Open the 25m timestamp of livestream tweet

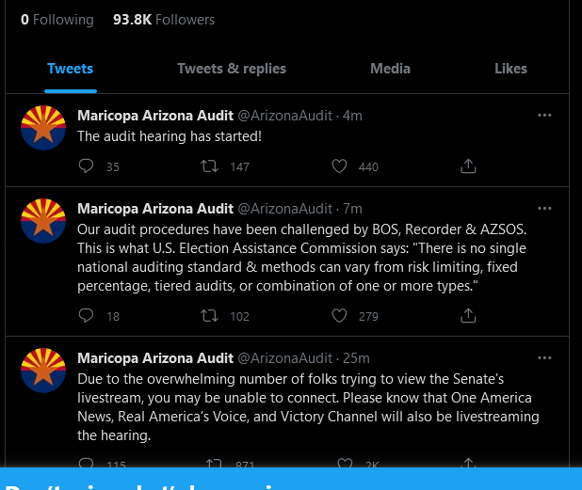point(356,358)
